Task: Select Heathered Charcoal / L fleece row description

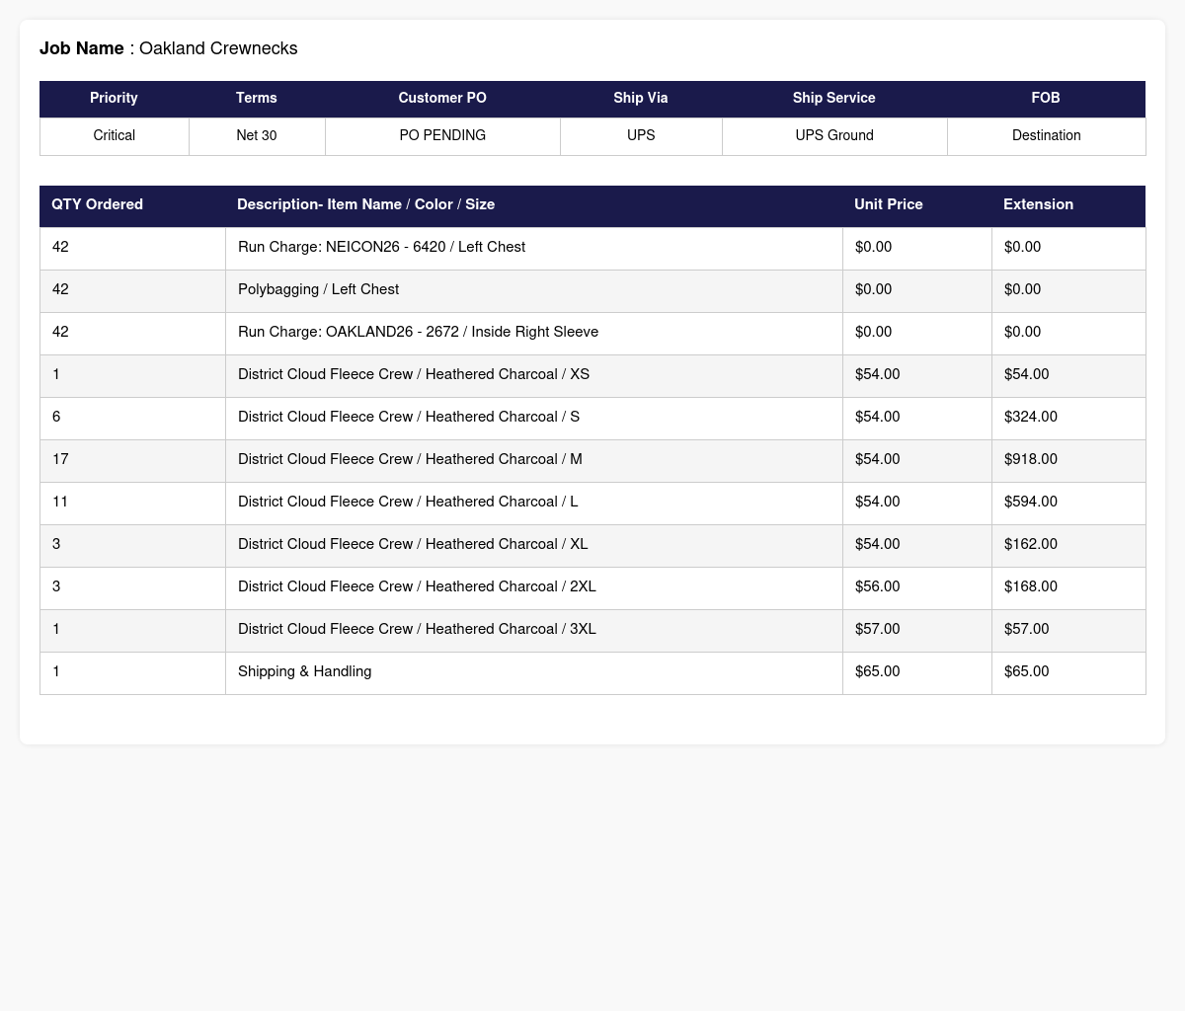Action: coord(408,502)
